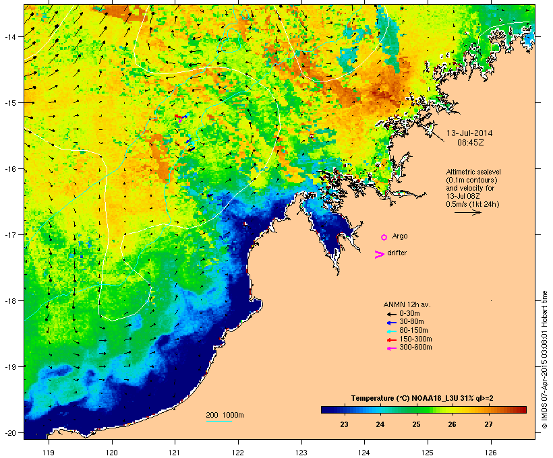The height and width of the screenshot is (458, 553).
Task: Click the orange-red 27°C region of colorbar
Action: point(488,410)
